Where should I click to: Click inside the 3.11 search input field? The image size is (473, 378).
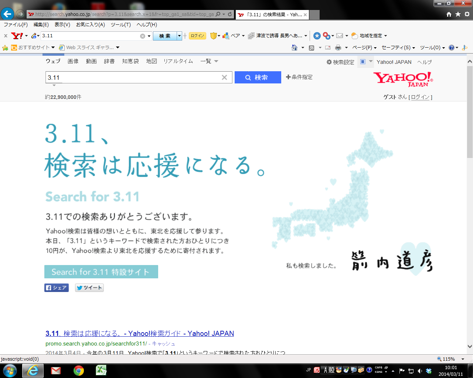coord(129,77)
